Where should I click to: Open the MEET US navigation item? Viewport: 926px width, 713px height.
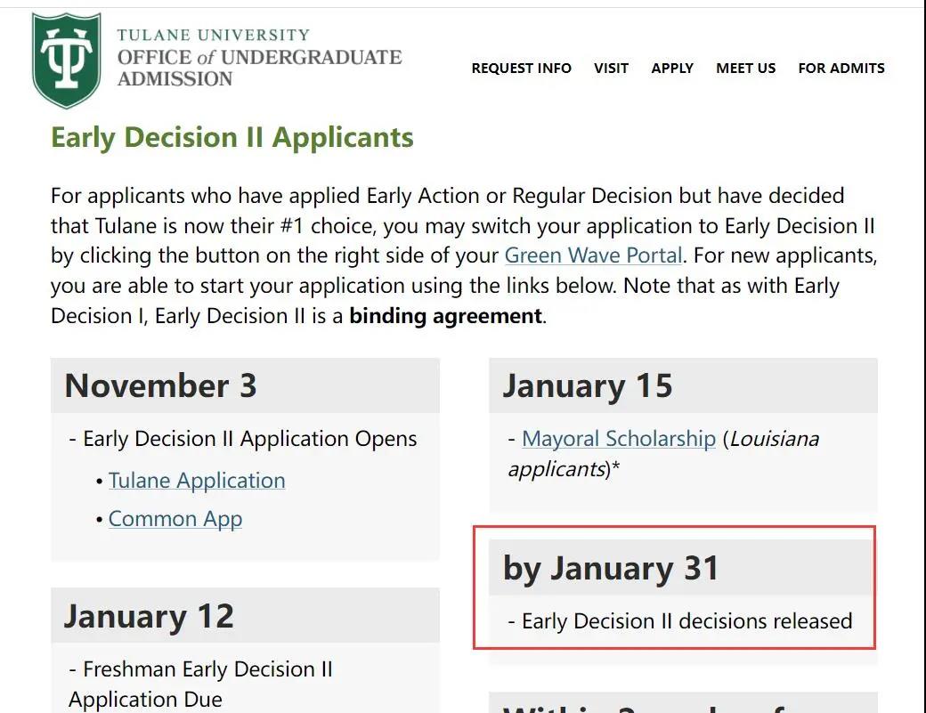pos(745,68)
